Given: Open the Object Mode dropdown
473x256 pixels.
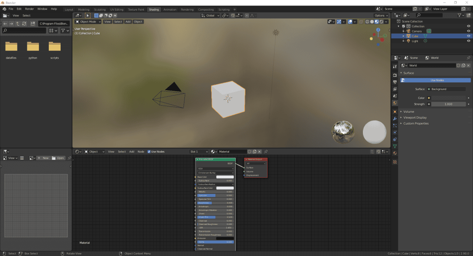Looking at the screenshot, I should click(x=88, y=21).
